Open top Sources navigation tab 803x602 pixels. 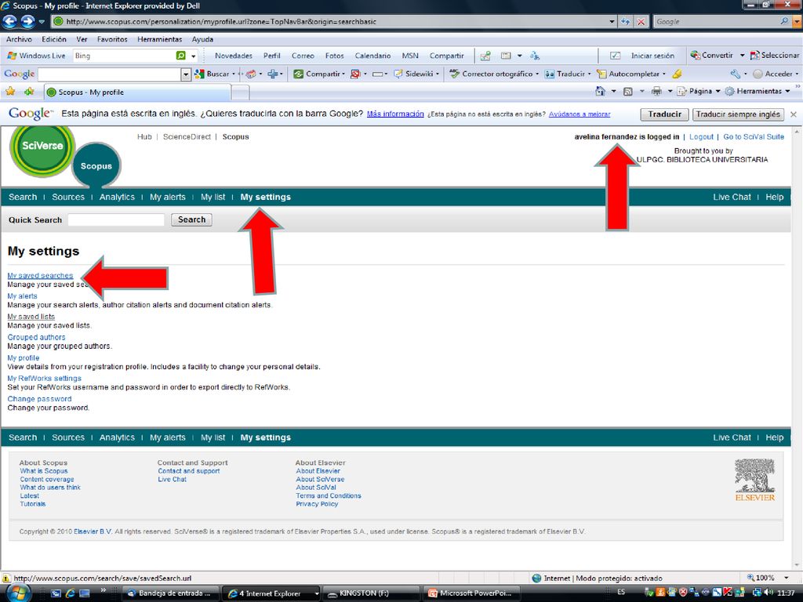68,197
